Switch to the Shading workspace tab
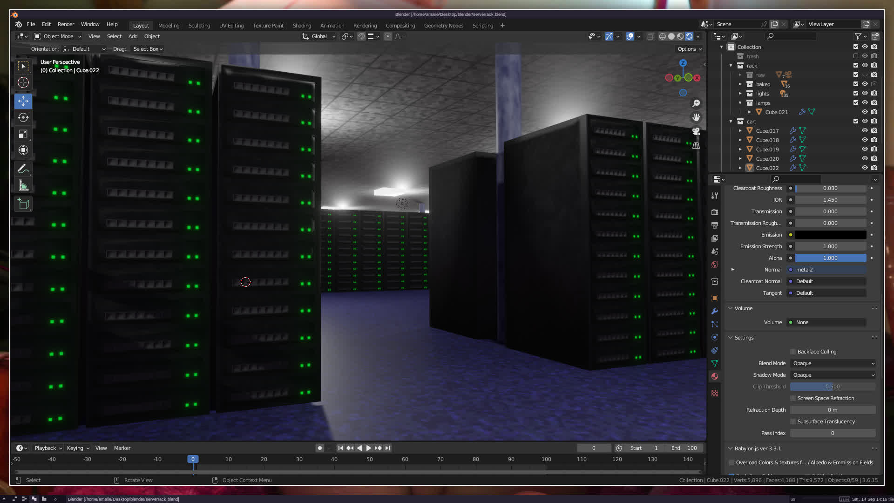Viewport: 894px width, 503px height. [302, 26]
